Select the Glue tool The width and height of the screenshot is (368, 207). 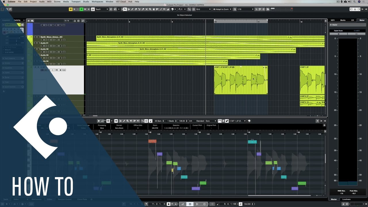tap(143, 9)
